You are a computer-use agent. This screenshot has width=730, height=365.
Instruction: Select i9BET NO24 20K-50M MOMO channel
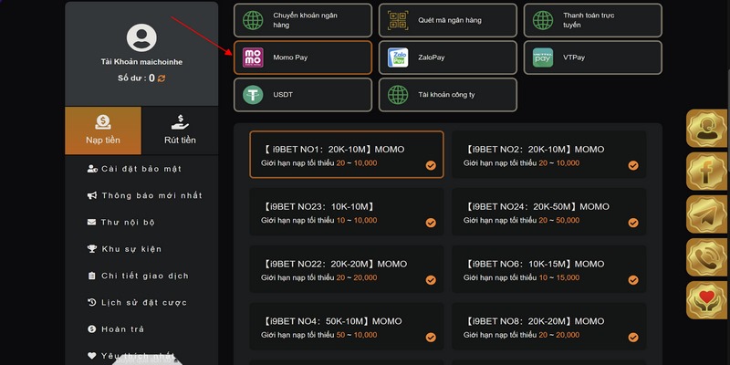(549, 212)
